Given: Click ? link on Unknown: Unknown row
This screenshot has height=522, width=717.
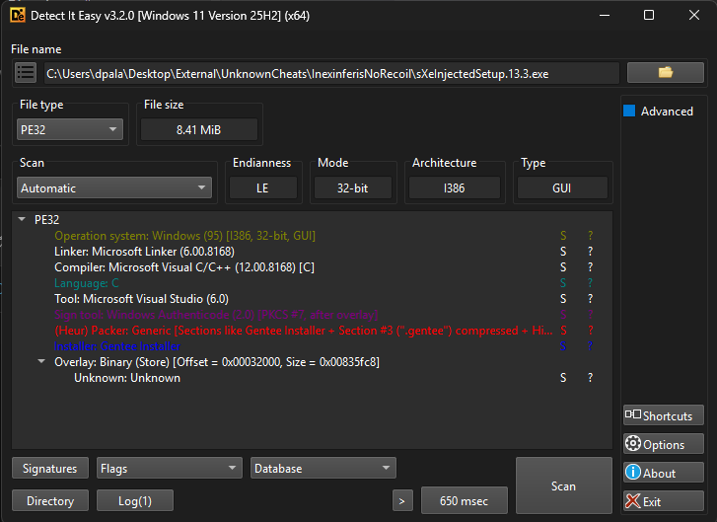Looking at the screenshot, I should coord(591,378).
